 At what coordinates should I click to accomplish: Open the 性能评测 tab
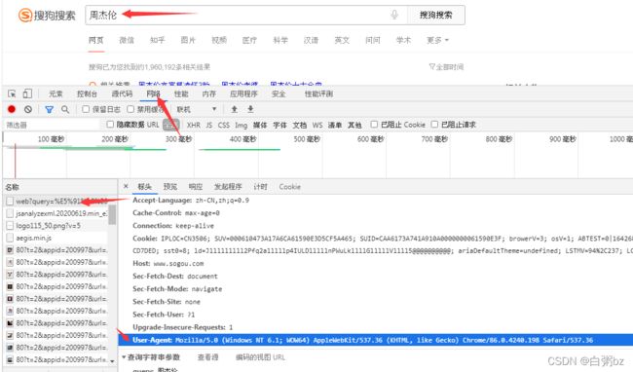318,93
